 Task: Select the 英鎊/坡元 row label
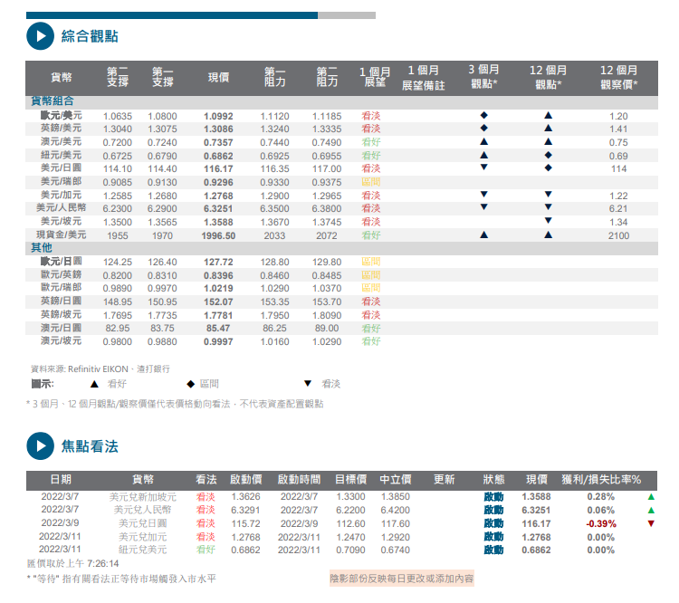tap(61, 314)
